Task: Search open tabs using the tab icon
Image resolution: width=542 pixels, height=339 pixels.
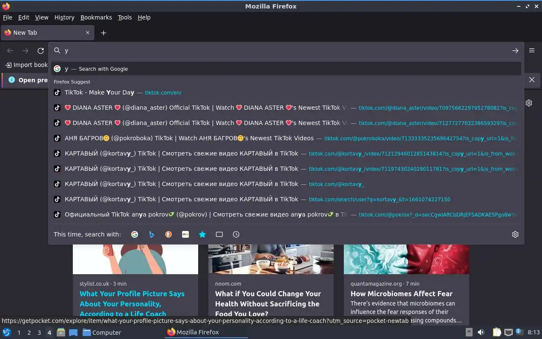Action: [x=219, y=234]
